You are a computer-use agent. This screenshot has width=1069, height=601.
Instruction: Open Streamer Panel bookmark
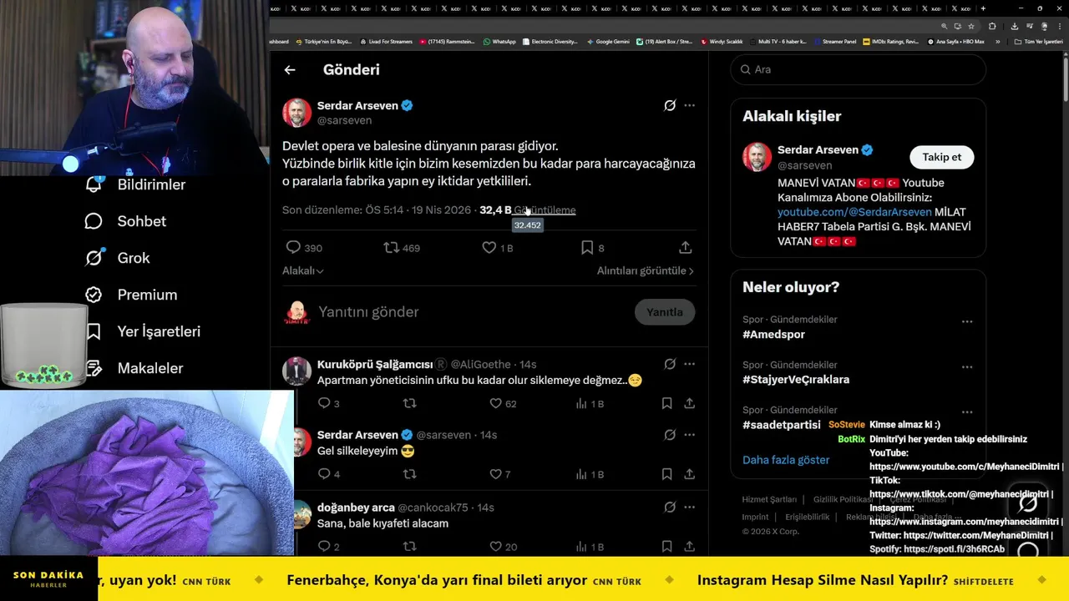834,42
